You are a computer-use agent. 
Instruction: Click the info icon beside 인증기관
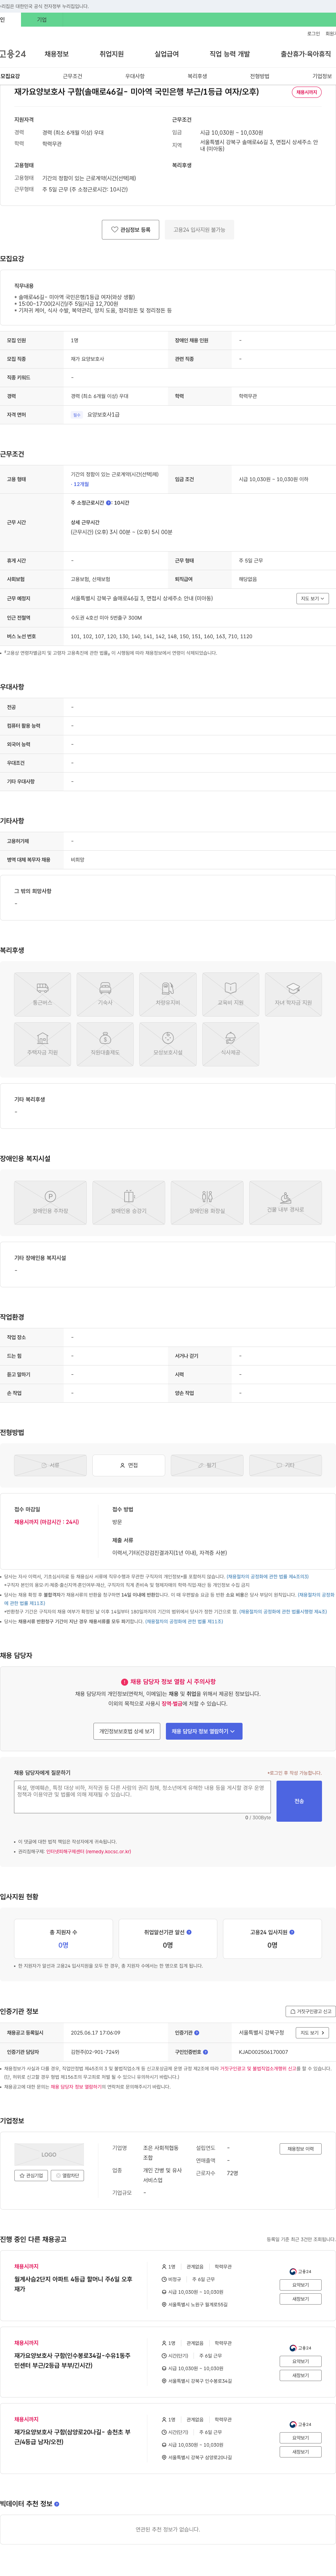196,2033
